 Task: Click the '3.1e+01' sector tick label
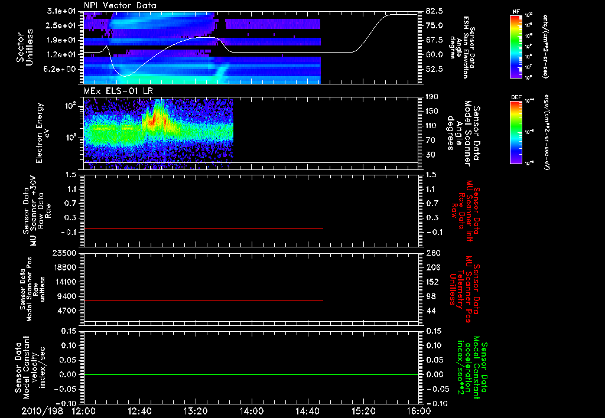click(61, 11)
